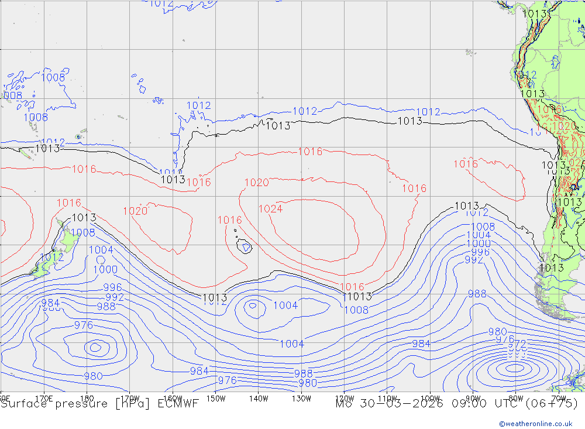
Task: Click the 1008 label below the 1013 at 120W
Action: point(356,310)
